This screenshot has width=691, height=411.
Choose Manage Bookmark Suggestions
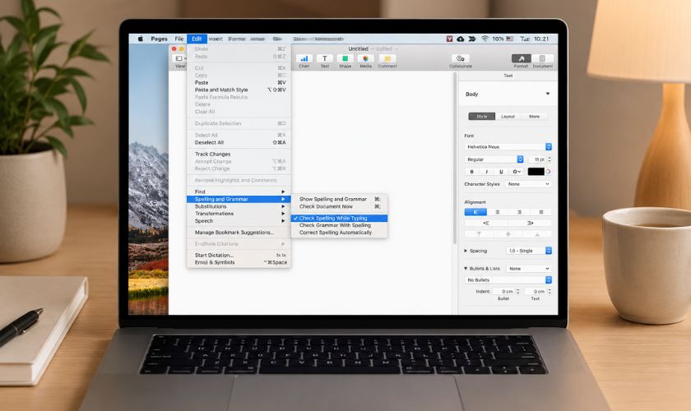point(239,233)
